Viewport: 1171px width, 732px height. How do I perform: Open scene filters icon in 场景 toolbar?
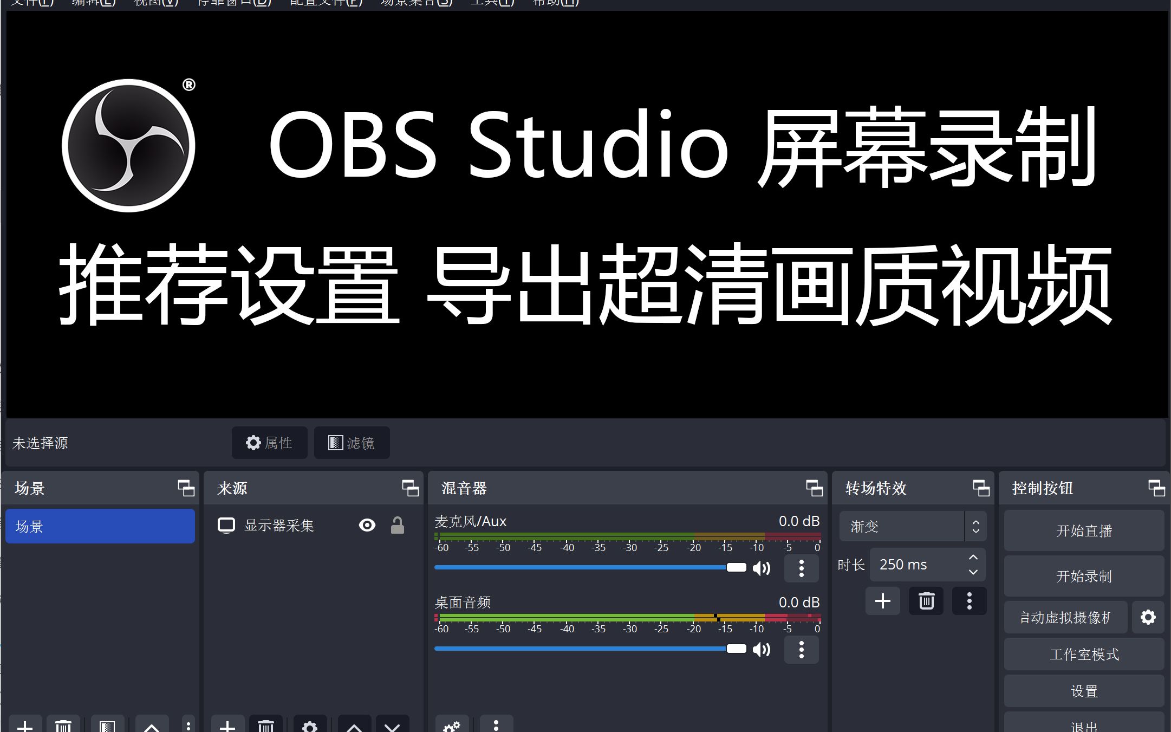point(107,725)
